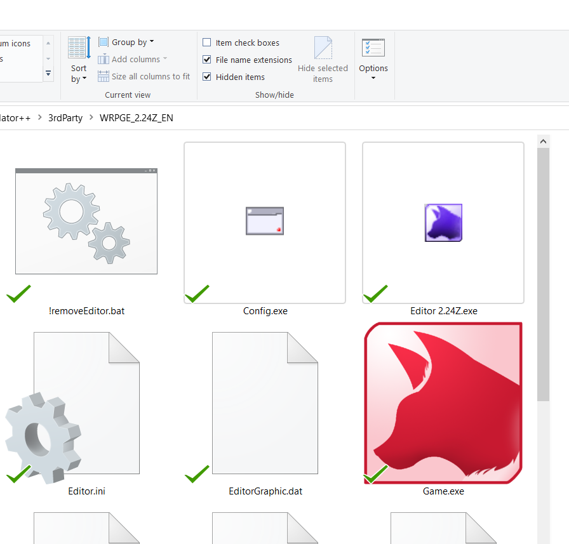569x544 pixels.
Task: Click the Size all columns icon
Action: click(103, 76)
